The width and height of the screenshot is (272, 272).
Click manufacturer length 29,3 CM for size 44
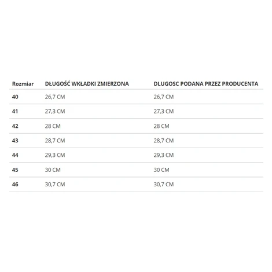click(x=164, y=155)
